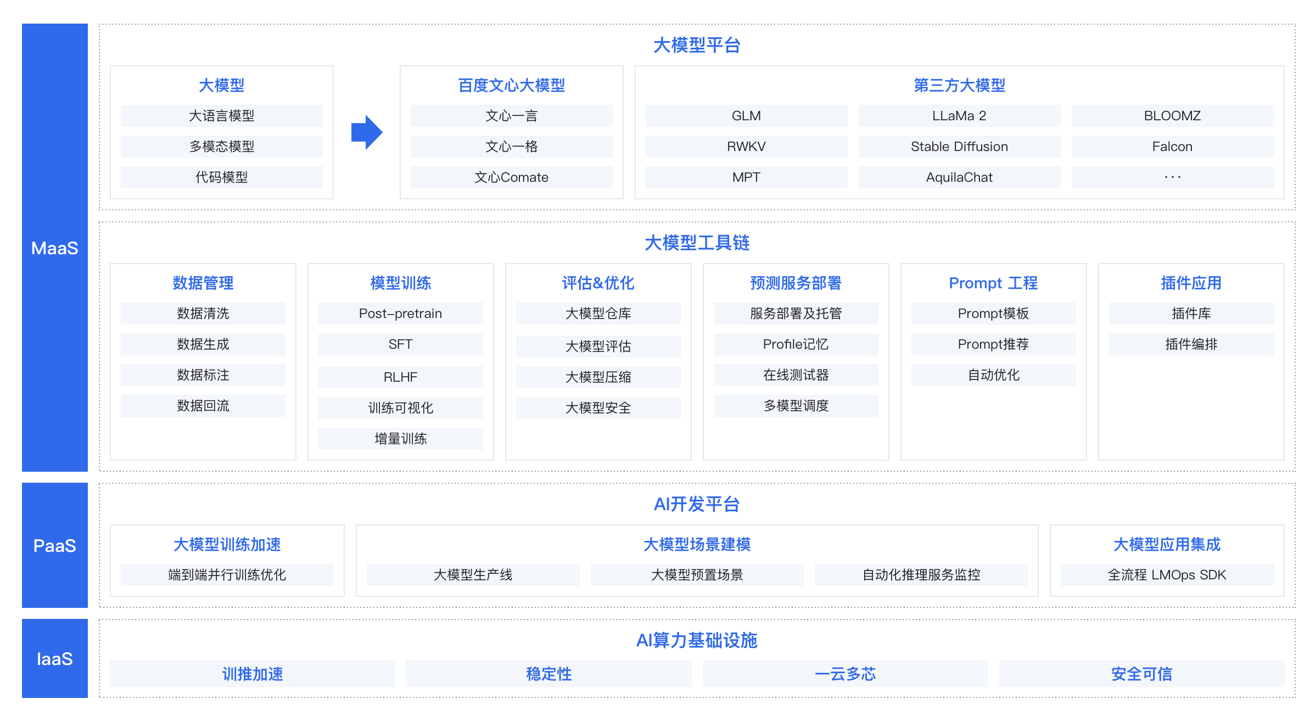Click 服务部署及托管 item
Screen dimensions: 1310x704
pyautogui.click(x=796, y=314)
